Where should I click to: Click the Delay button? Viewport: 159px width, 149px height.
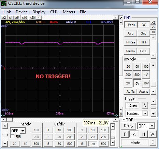pyautogui.click(x=129, y=126)
